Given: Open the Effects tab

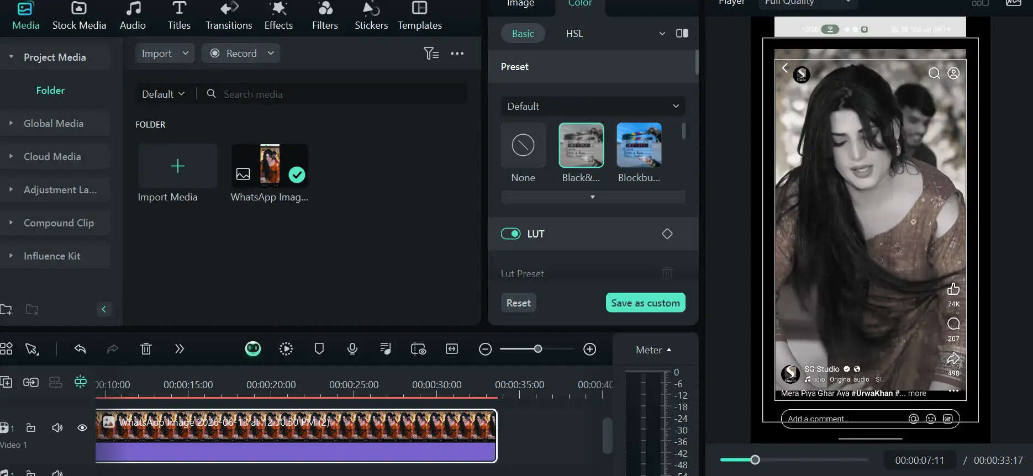Looking at the screenshot, I should (x=278, y=16).
